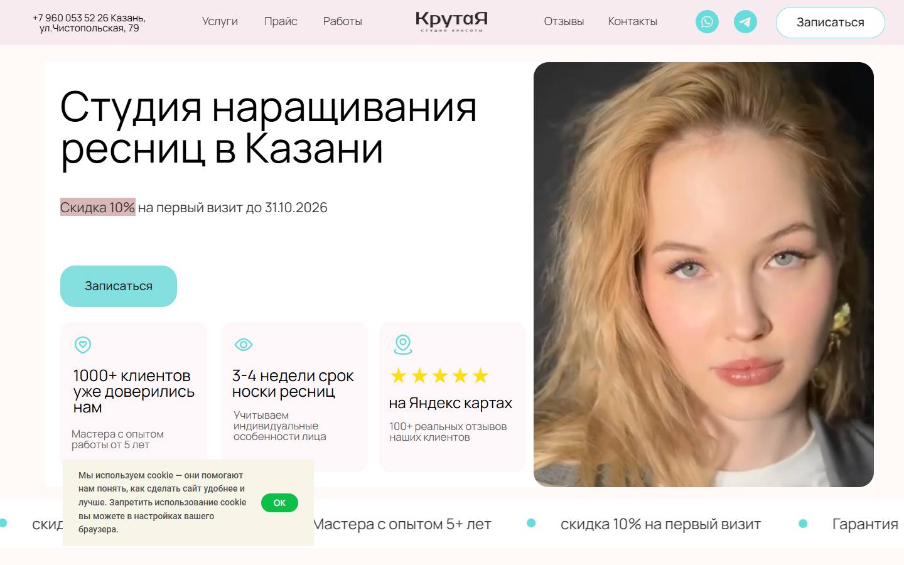Go to the Прайс section
The image size is (904, 565).
click(x=281, y=21)
